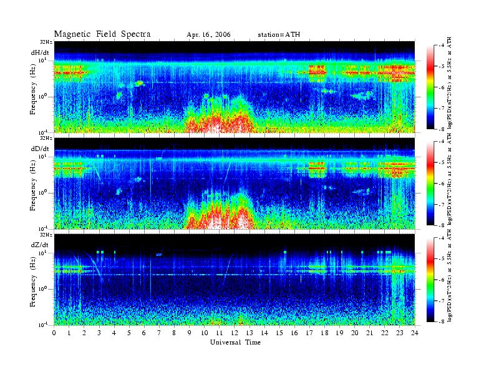Click hour '14' on the time axis
This screenshot has width=494, height=382.
pyautogui.click(x=264, y=333)
